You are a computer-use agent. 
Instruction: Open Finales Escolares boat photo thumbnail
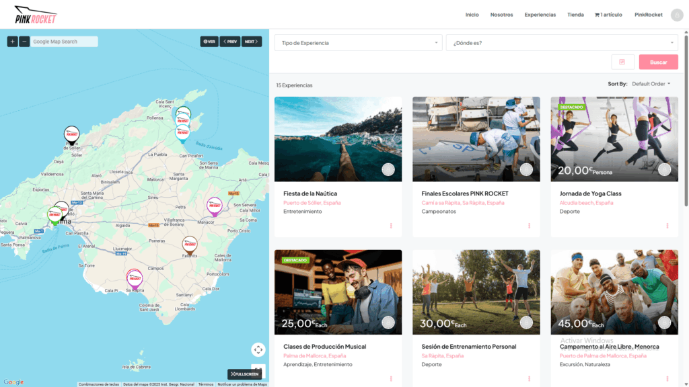pyautogui.click(x=476, y=139)
